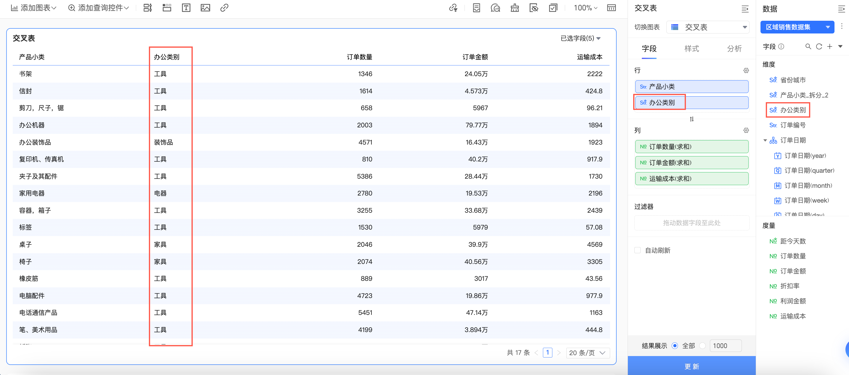This screenshot has height=375, width=849.
Task: Swap rows and columns arrow icon
Action: [692, 119]
